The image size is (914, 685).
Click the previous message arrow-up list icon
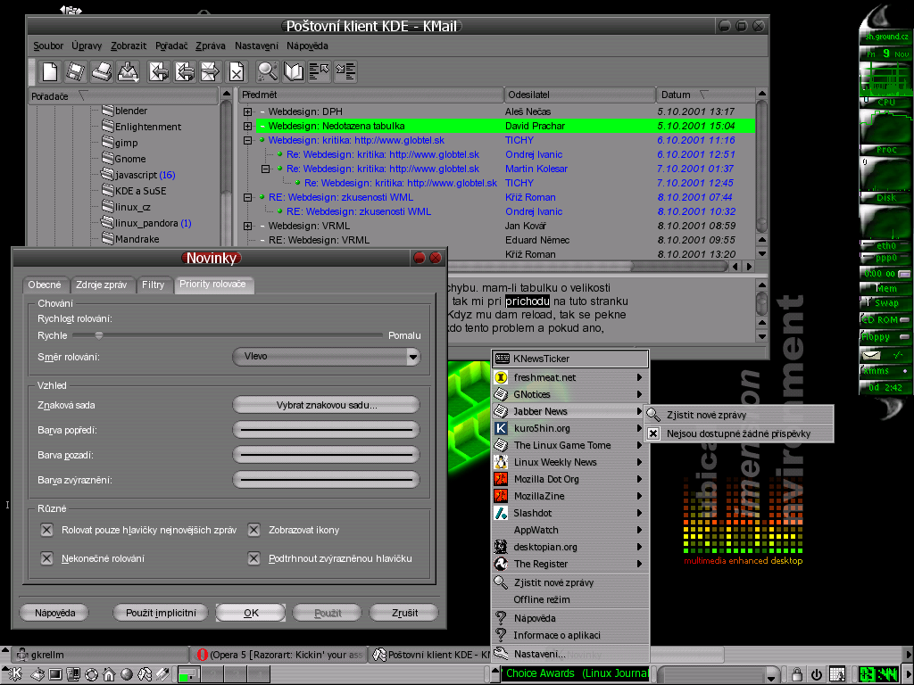point(319,71)
